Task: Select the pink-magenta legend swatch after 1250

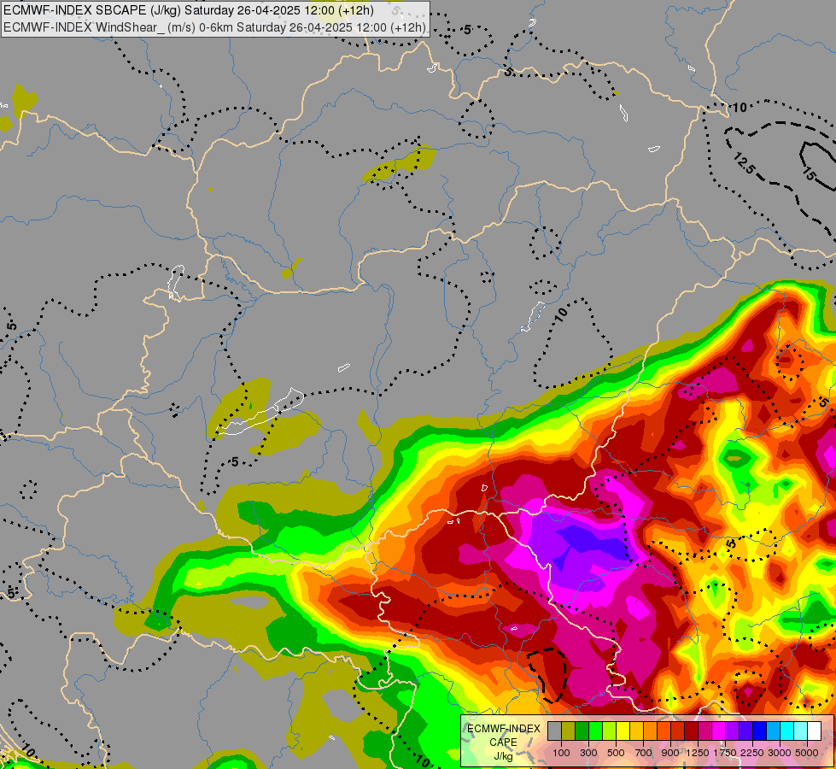Action: [704, 731]
